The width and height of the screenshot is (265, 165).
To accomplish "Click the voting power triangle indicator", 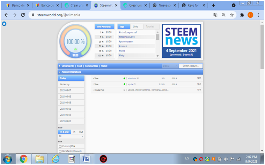I will tap(75, 49).
